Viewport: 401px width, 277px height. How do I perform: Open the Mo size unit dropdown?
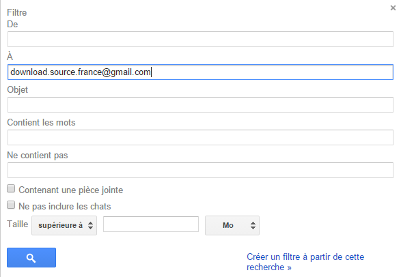coord(232,225)
